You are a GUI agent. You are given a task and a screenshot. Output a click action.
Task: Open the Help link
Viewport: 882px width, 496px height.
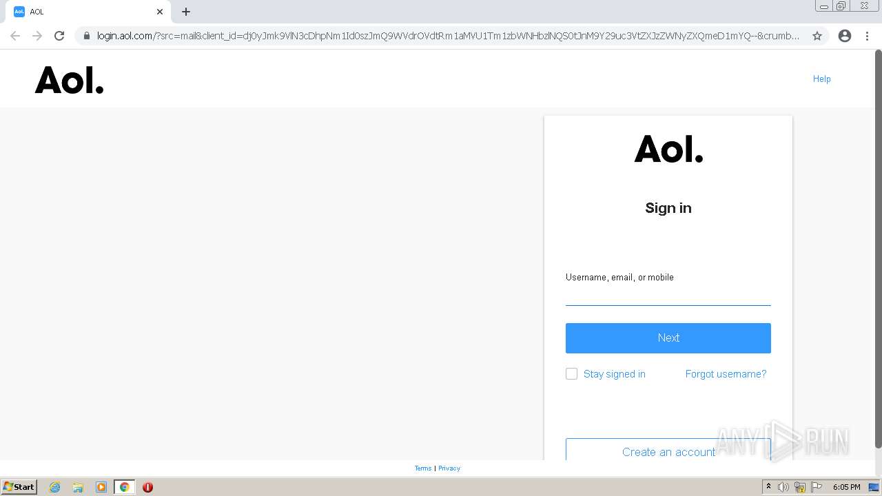821,79
